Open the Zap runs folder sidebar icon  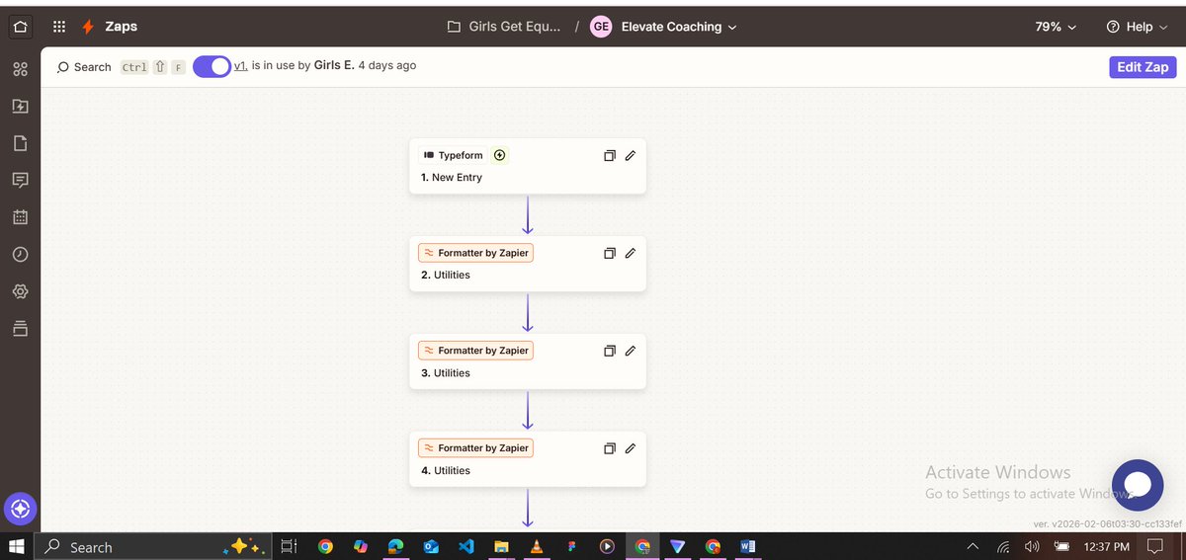click(x=20, y=106)
